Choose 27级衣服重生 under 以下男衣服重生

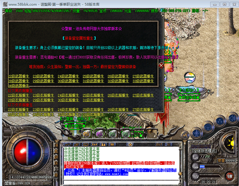(x=143, y=95)
